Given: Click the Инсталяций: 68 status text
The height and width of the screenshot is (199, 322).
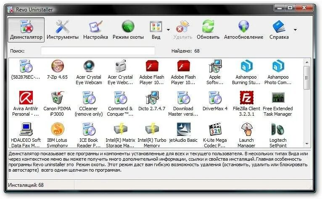Looking at the screenshot, I should point(26,185).
